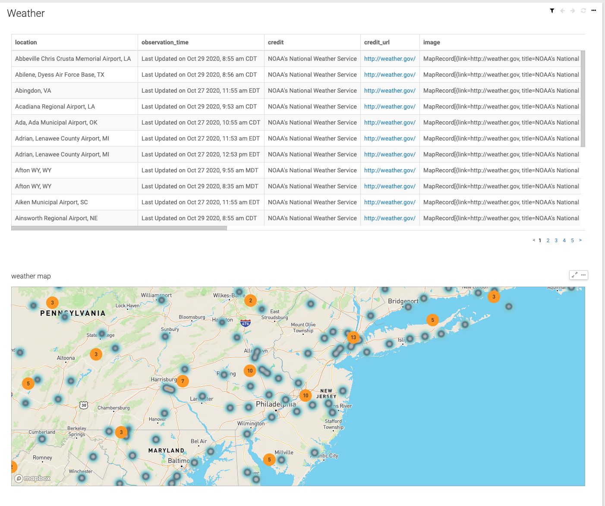Open the next table page with the chevron
Image resolution: width=605 pixels, height=506 pixels.
580,240
